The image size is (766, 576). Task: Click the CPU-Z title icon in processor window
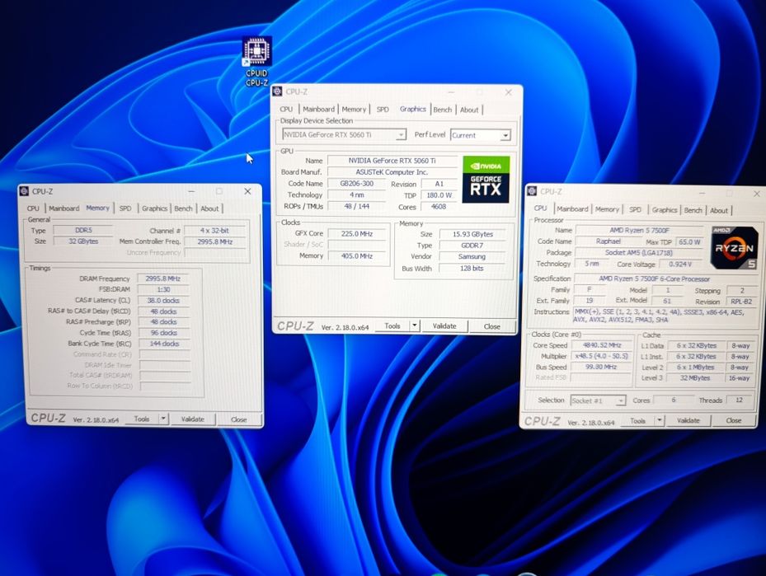tap(532, 191)
